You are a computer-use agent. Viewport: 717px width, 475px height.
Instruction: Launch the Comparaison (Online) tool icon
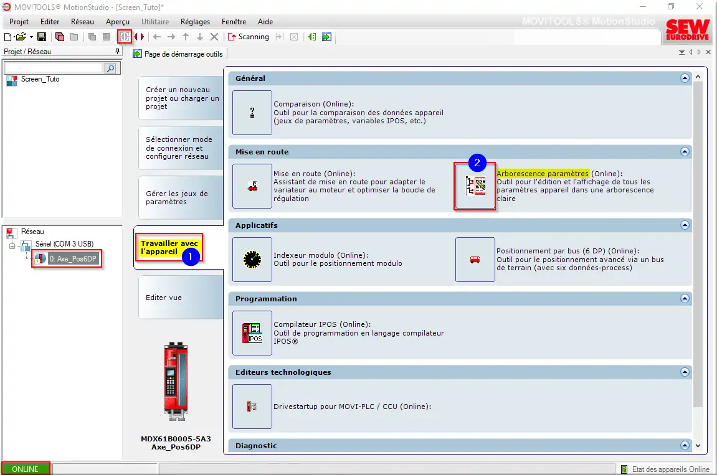252,113
